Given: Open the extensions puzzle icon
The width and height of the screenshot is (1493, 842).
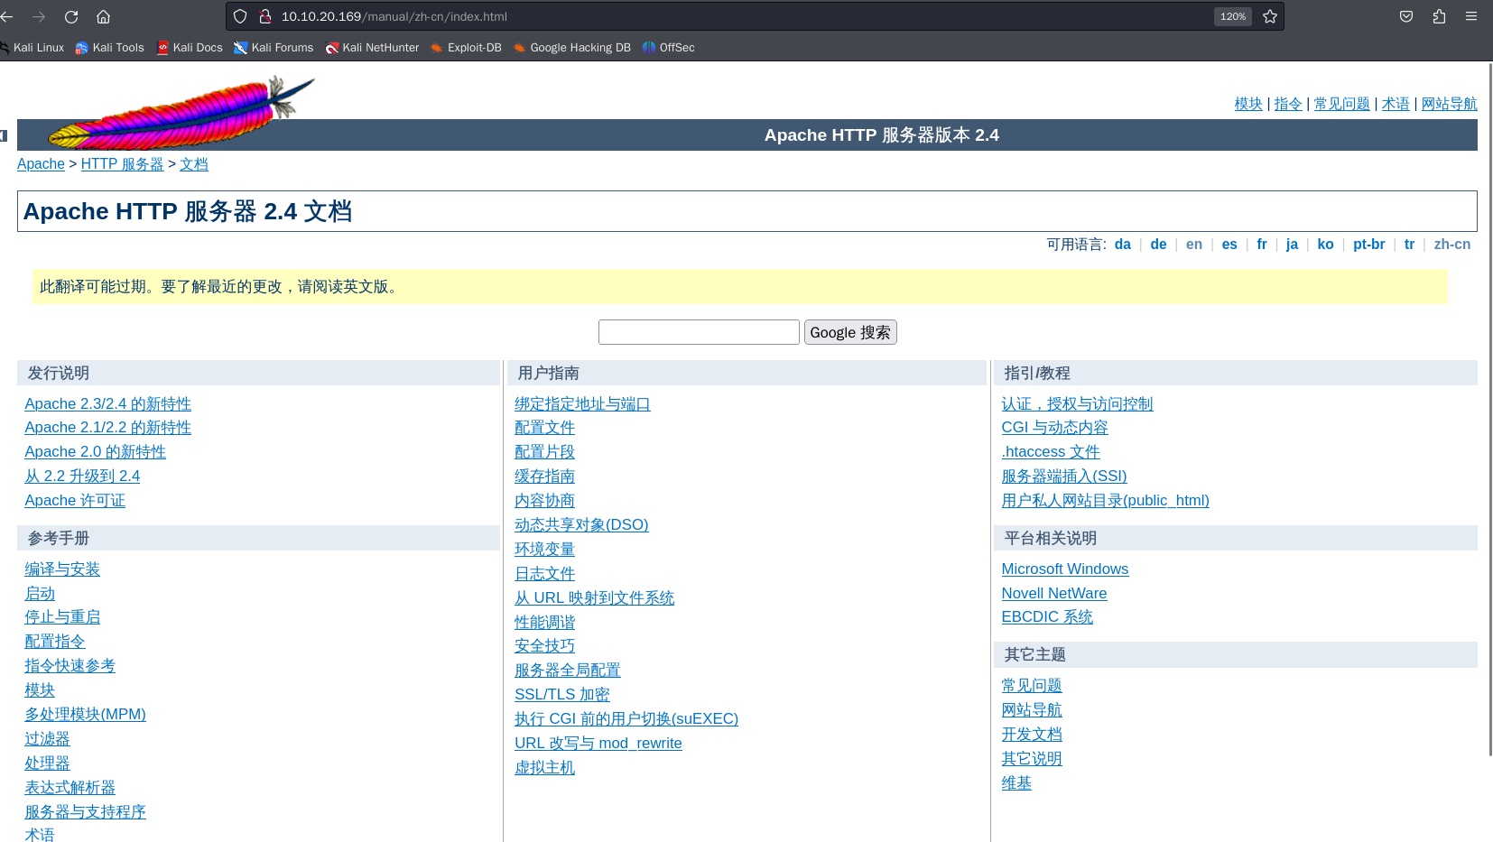Looking at the screenshot, I should click(1439, 16).
